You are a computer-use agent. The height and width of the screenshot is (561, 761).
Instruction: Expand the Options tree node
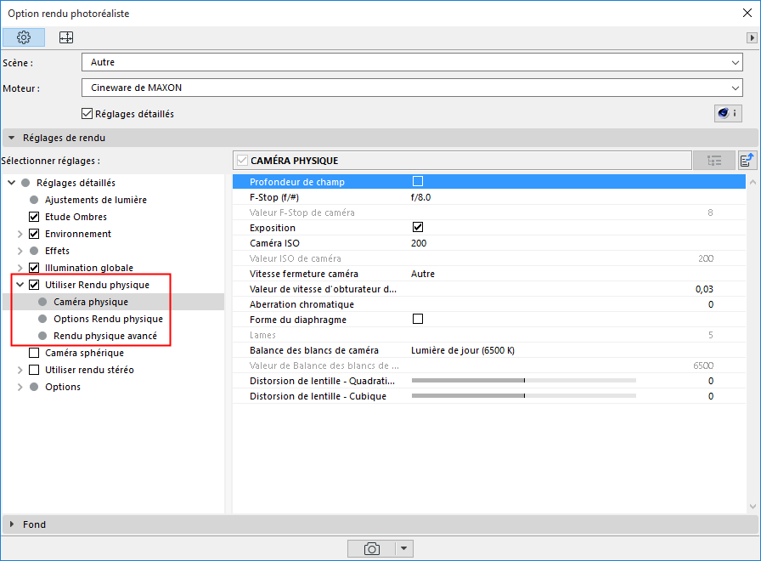(20, 387)
